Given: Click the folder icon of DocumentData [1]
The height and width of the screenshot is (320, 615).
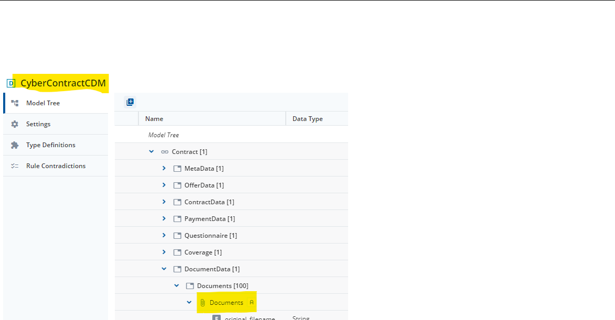Looking at the screenshot, I should tap(177, 269).
